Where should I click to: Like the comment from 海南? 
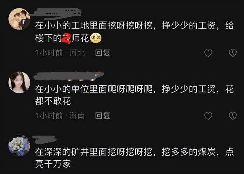[208, 116]
